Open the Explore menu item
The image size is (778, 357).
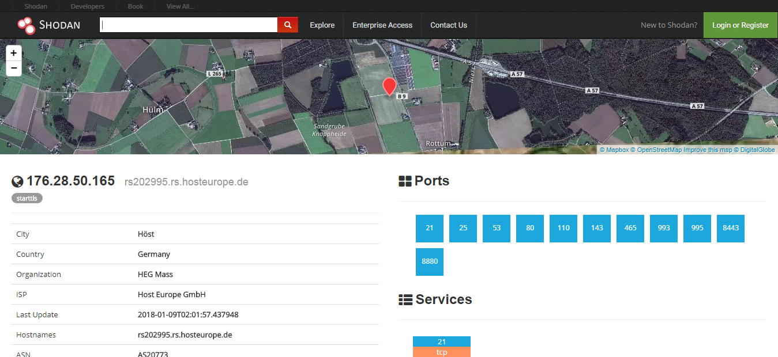tap(322, 25)
